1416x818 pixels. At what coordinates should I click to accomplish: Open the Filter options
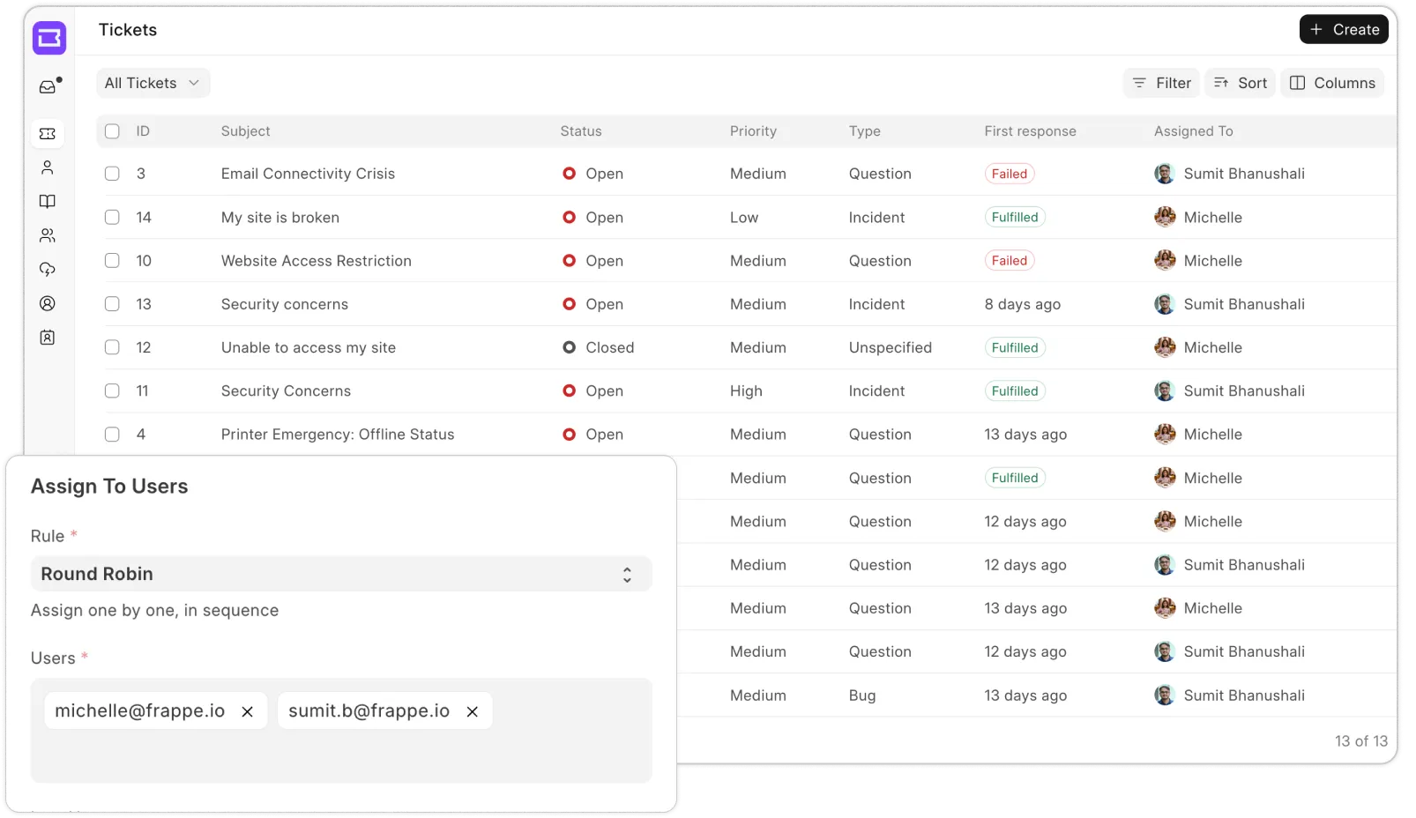(x=1161, y=83)
